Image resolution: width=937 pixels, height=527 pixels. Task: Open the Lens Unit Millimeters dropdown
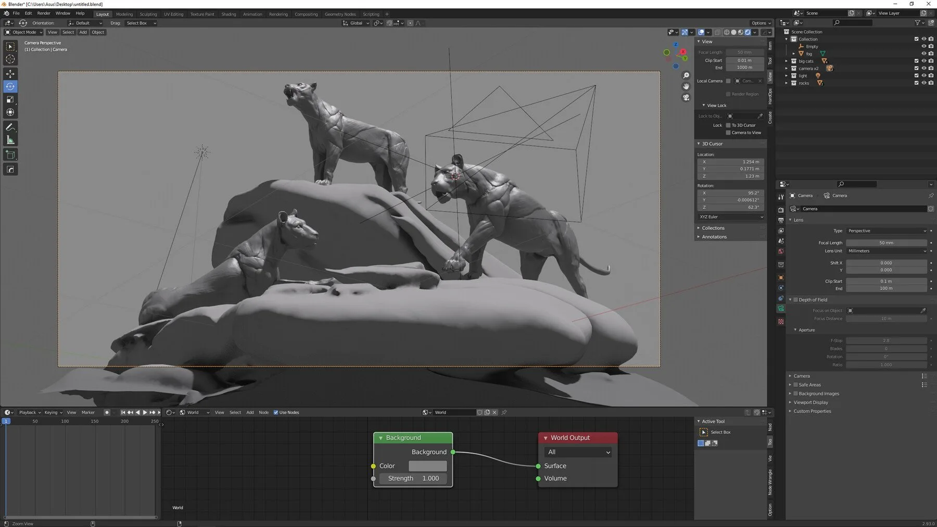tap(887, 251)
